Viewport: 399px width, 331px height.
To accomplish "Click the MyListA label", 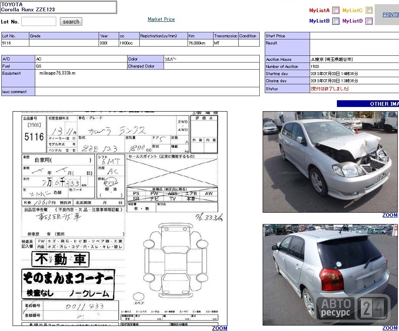I will tap(319, 10).
